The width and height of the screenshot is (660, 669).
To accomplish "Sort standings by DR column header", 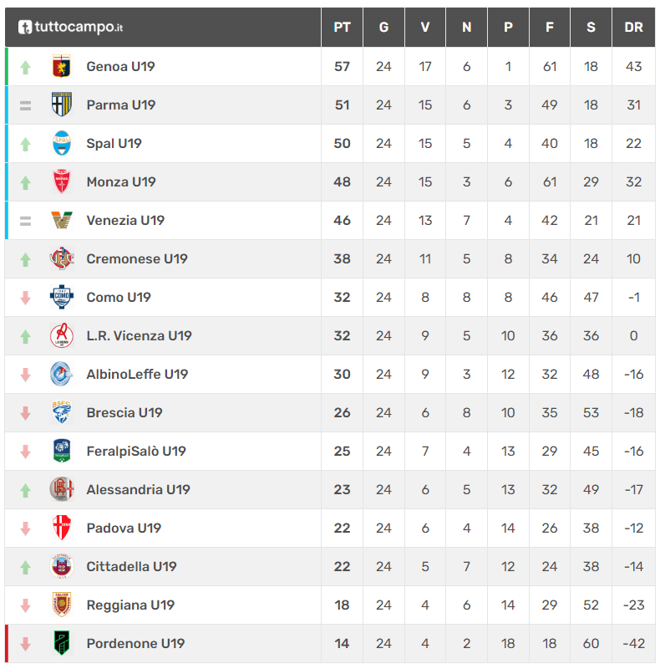I will [633, 28].
